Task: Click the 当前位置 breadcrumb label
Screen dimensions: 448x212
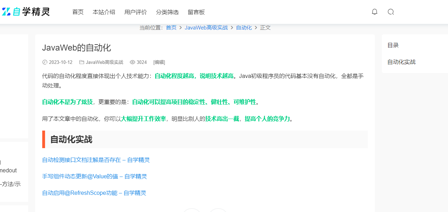Action: click(x=151, y=27)
